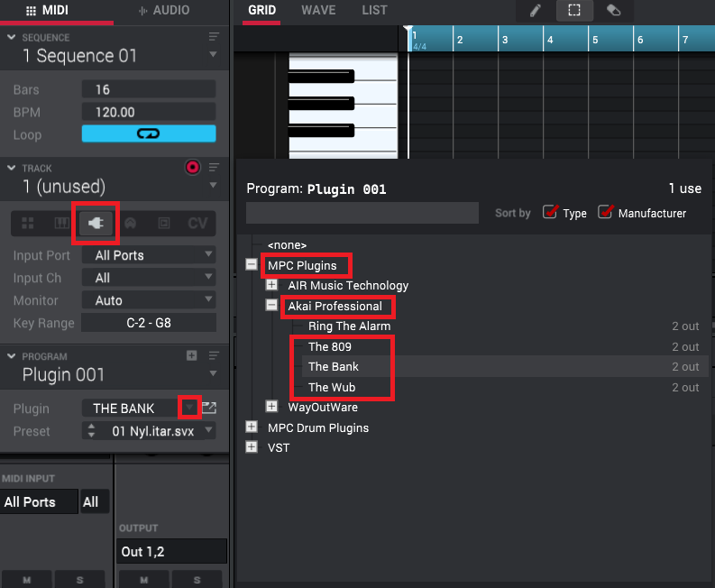715x588 pixels.
Task: Collapse the Program section chevron
Action: point(12,356)
